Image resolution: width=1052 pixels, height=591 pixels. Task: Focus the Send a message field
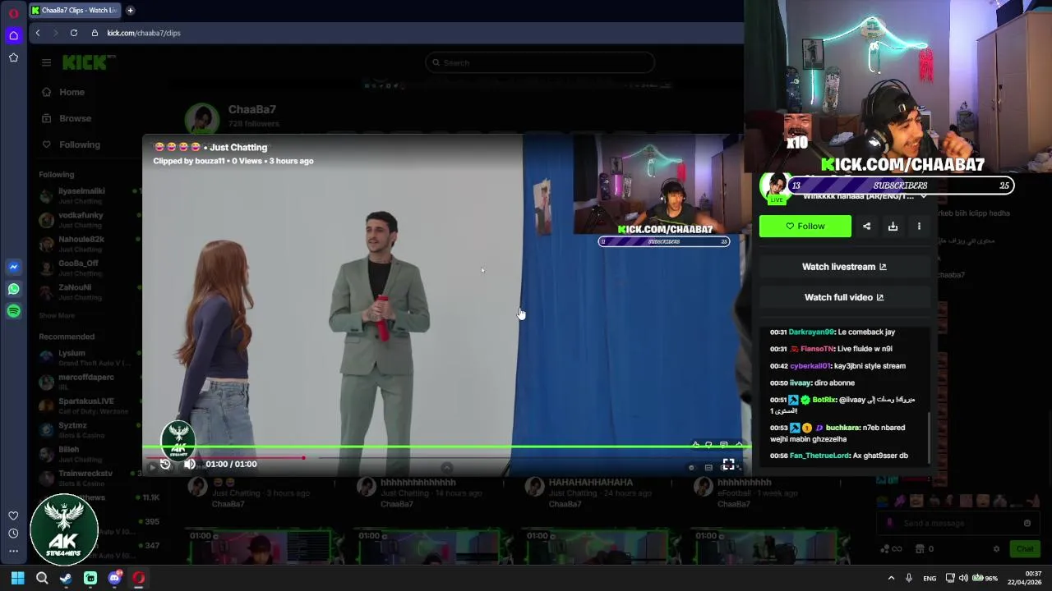[x=957, y=523]
